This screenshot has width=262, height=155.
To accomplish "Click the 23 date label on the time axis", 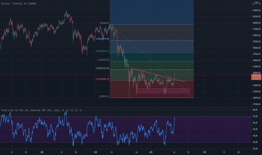I will click(x=26, y=152).
